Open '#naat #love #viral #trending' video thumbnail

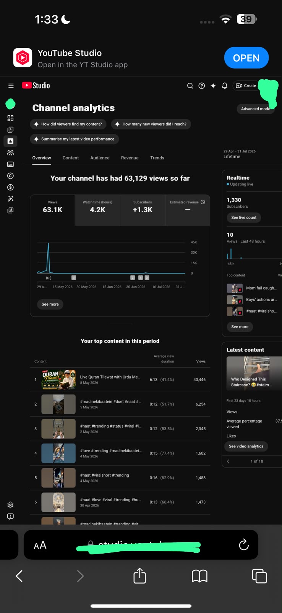[x=58, y=502]
